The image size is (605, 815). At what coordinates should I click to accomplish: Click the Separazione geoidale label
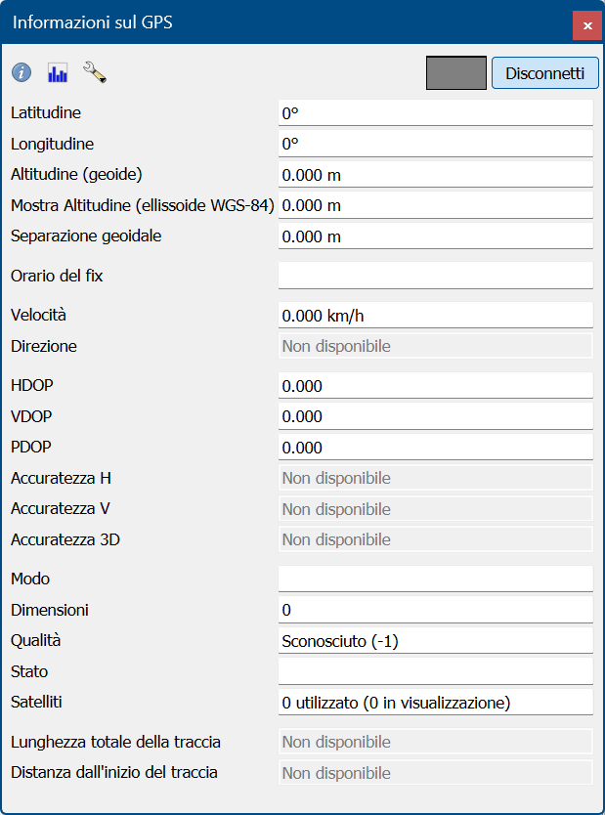pyautogui.click(x=86, y=236)
